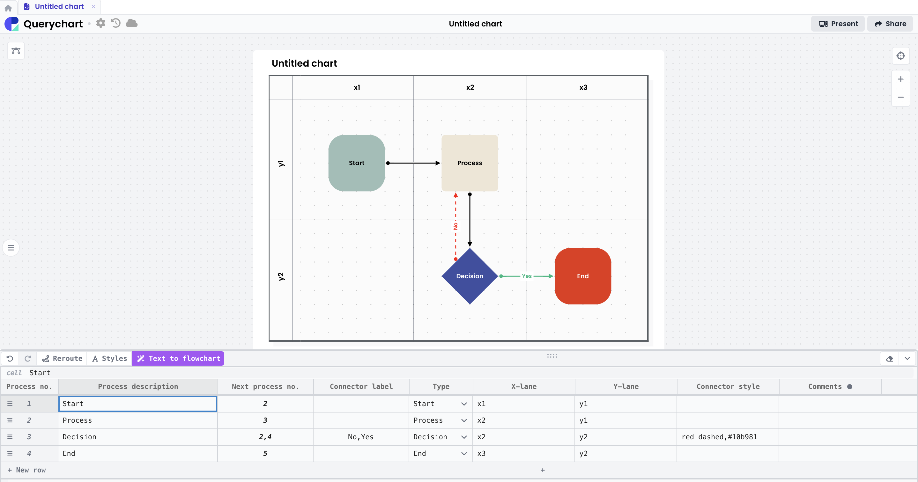Expand Type dropdown for End row
The width and height of the screenshot is (918, 482).
point(464,454)
